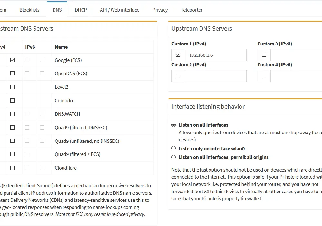322x226 pixels.
Task: Click the Google (ECS) server name
Action: pos(68,60)
